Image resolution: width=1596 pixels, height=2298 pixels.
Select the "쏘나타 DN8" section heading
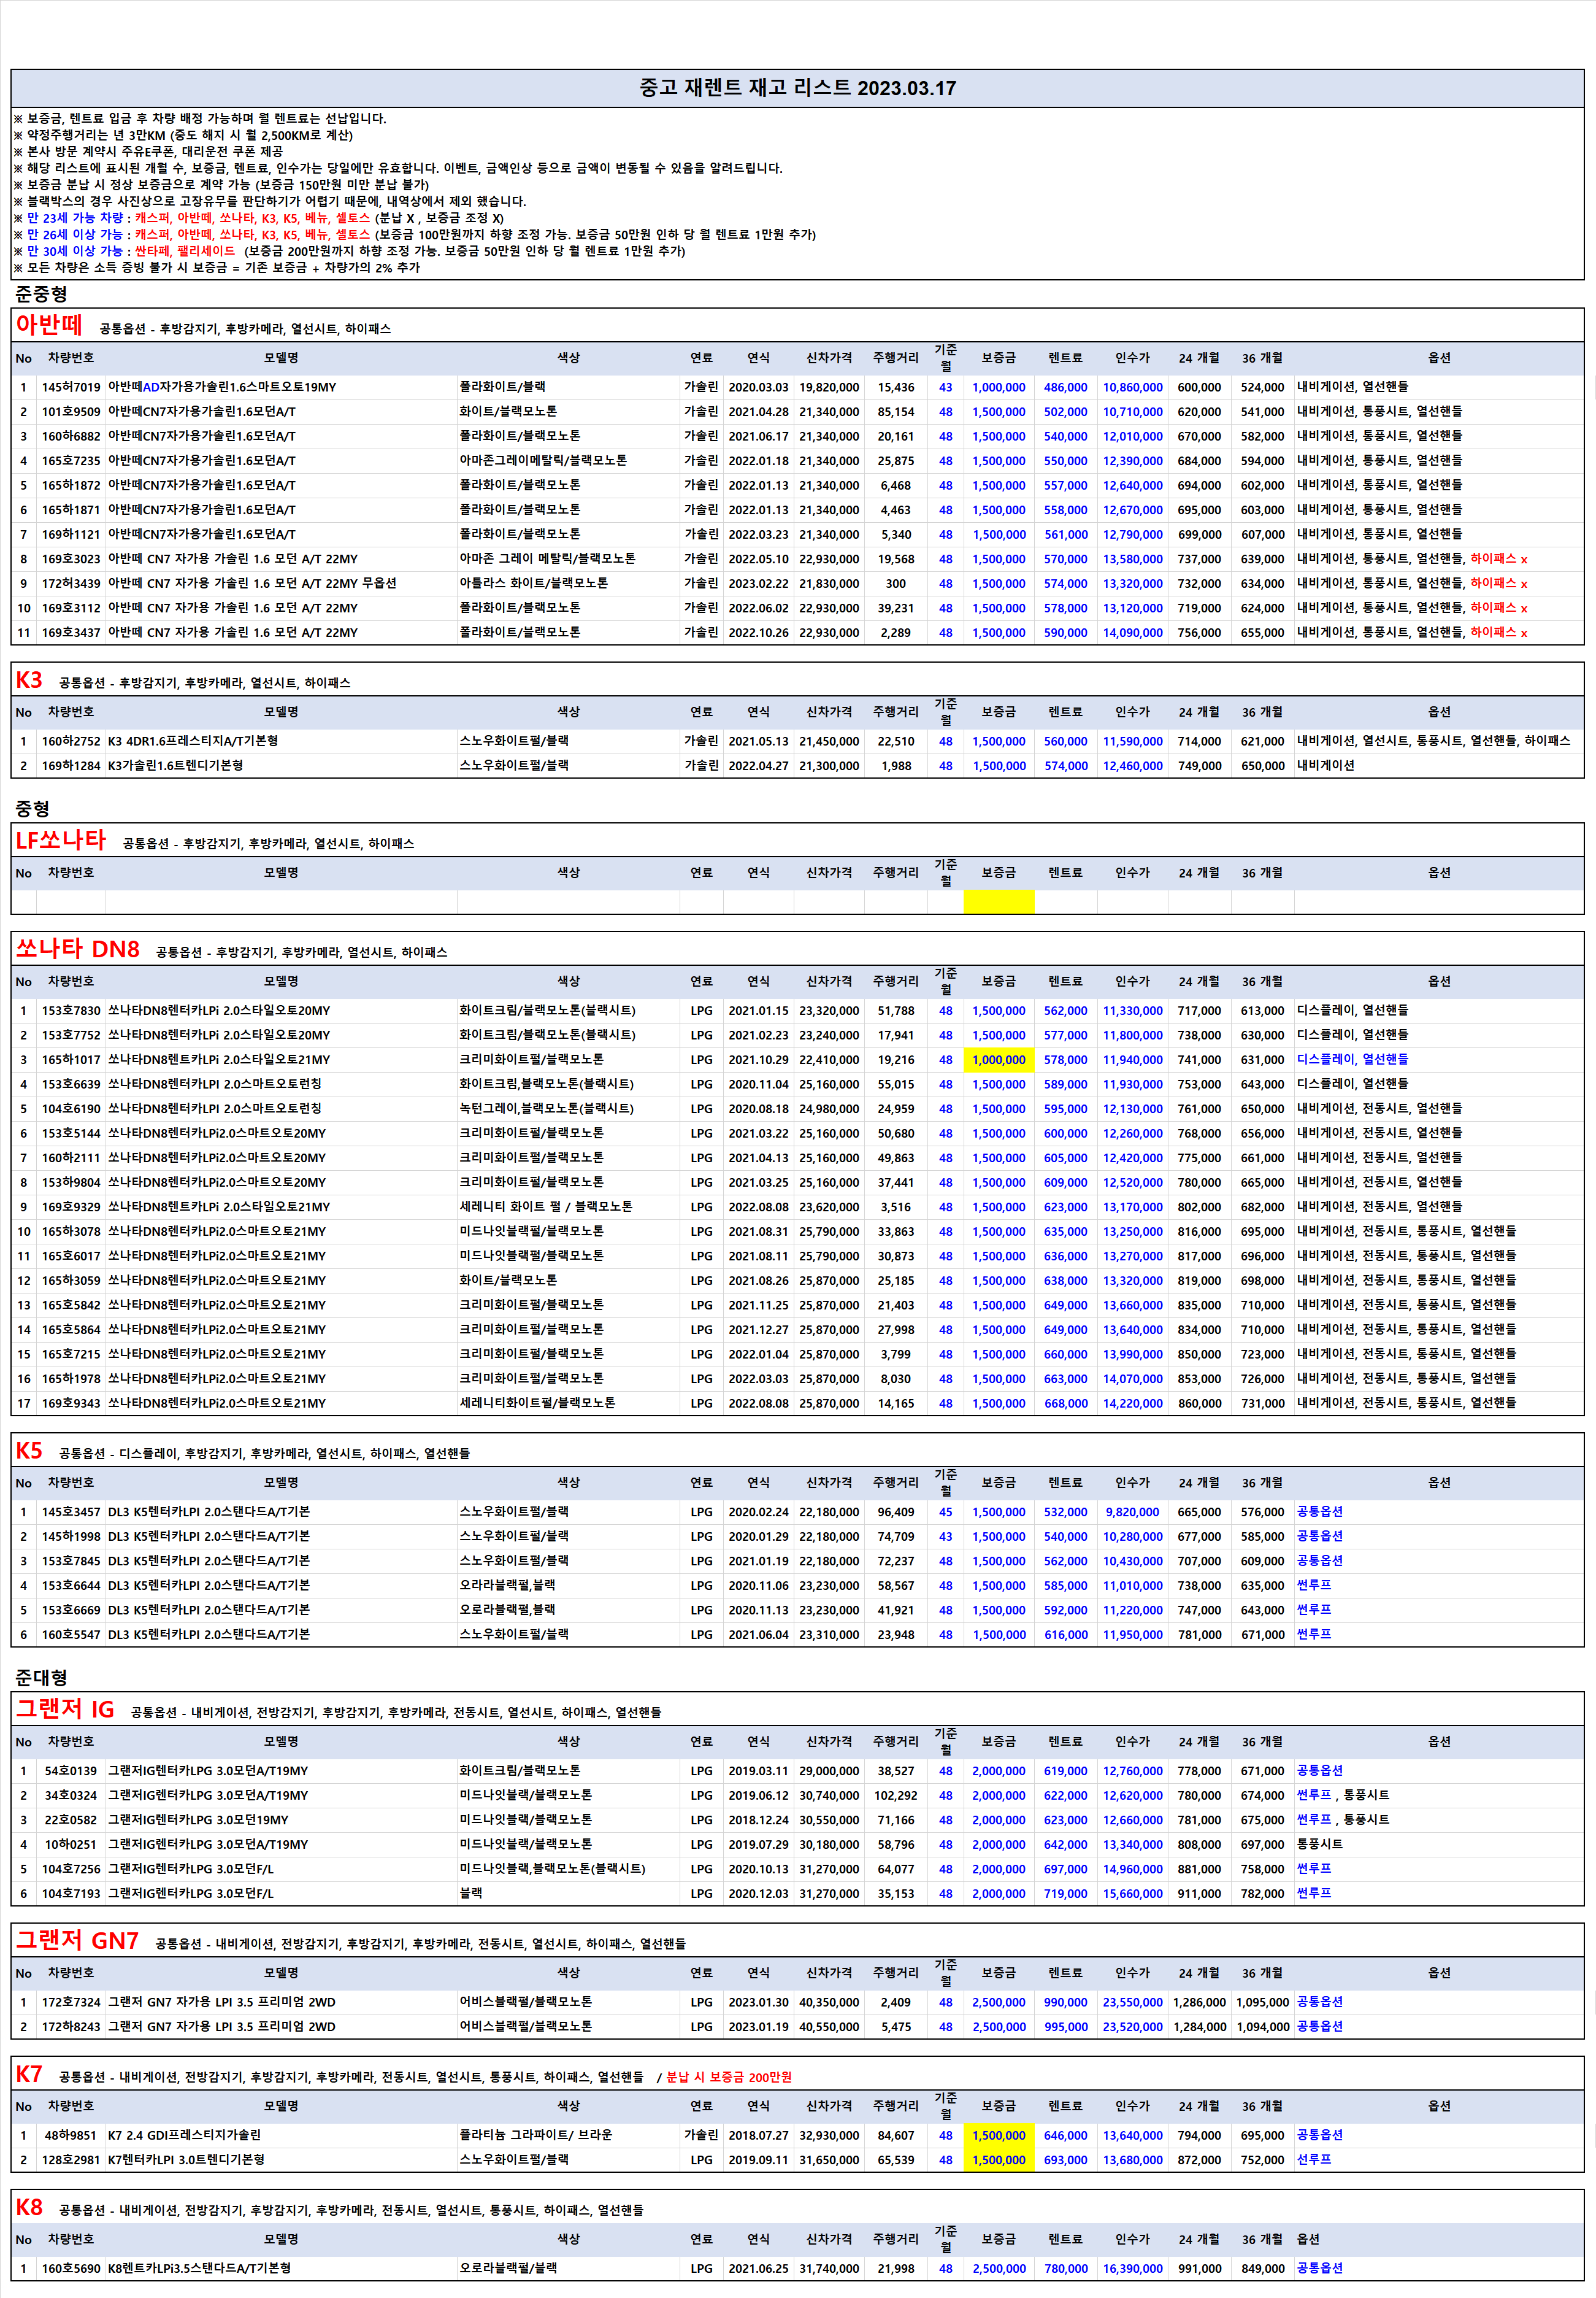(x=77, y=949)
